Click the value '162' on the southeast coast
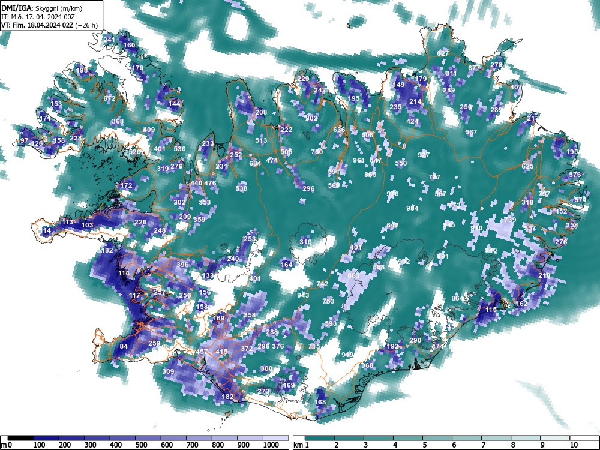600x450 pixels. (521, 304)
